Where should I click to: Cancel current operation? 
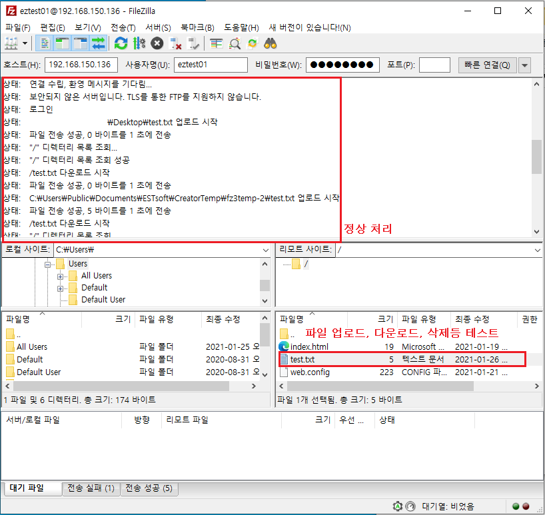[157, 44]
